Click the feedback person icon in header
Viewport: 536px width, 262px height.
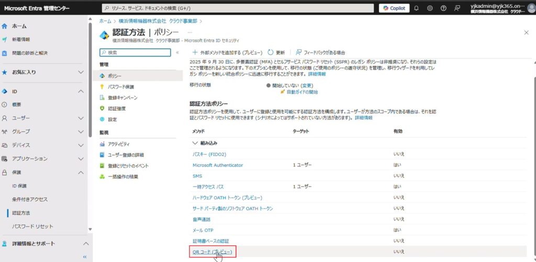[457, 8]
